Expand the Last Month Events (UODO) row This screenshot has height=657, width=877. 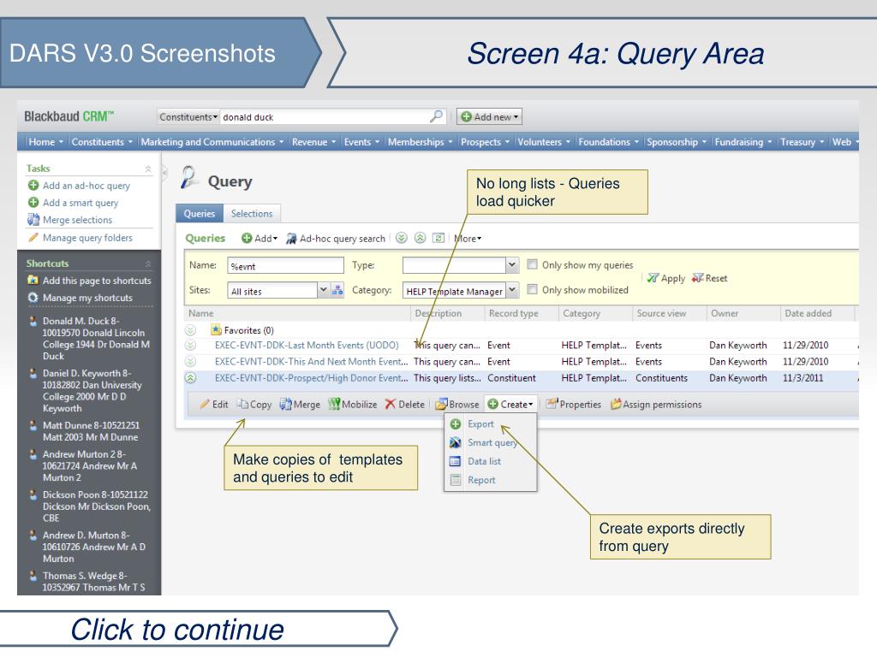[x=190, y=346]
